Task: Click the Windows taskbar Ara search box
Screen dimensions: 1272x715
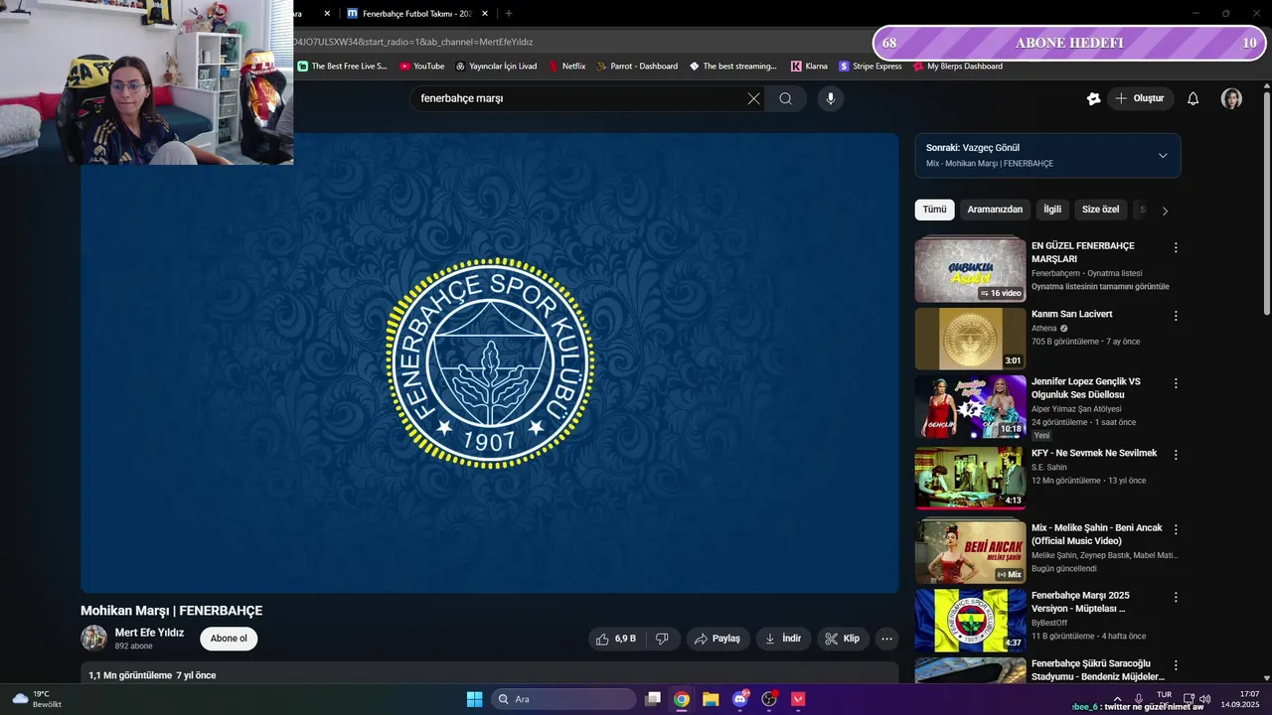Action: pos(562,699)
